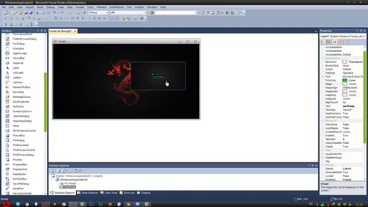Select the SerialPort tool in Toolbox
The image size is (368, 207).
(18, 189)
